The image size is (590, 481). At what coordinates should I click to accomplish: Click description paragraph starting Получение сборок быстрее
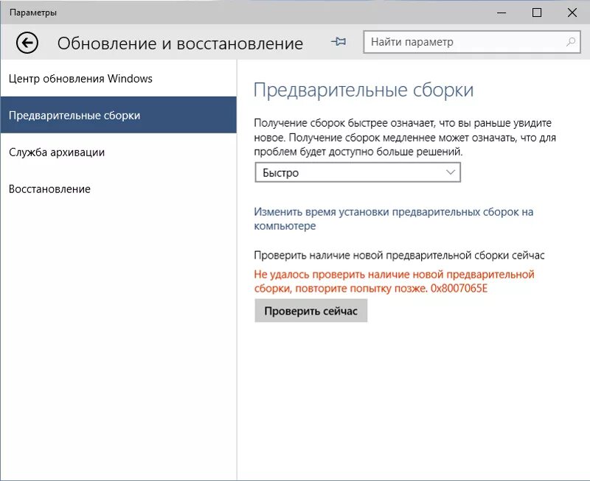tap(405, 137)
